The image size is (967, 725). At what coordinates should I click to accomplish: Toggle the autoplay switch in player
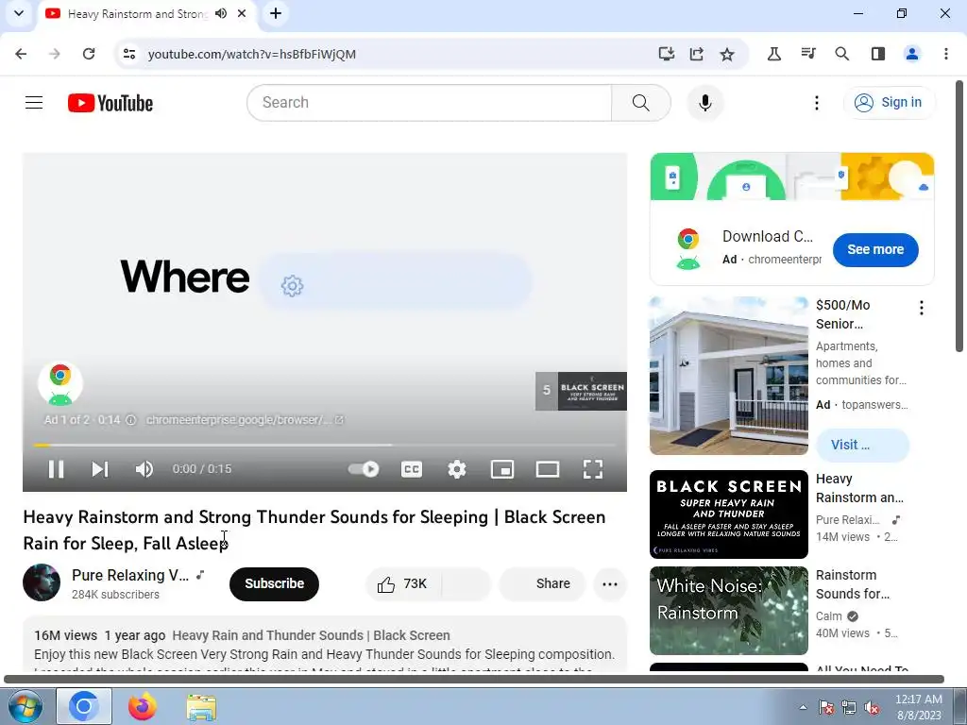tap(364, 469)
